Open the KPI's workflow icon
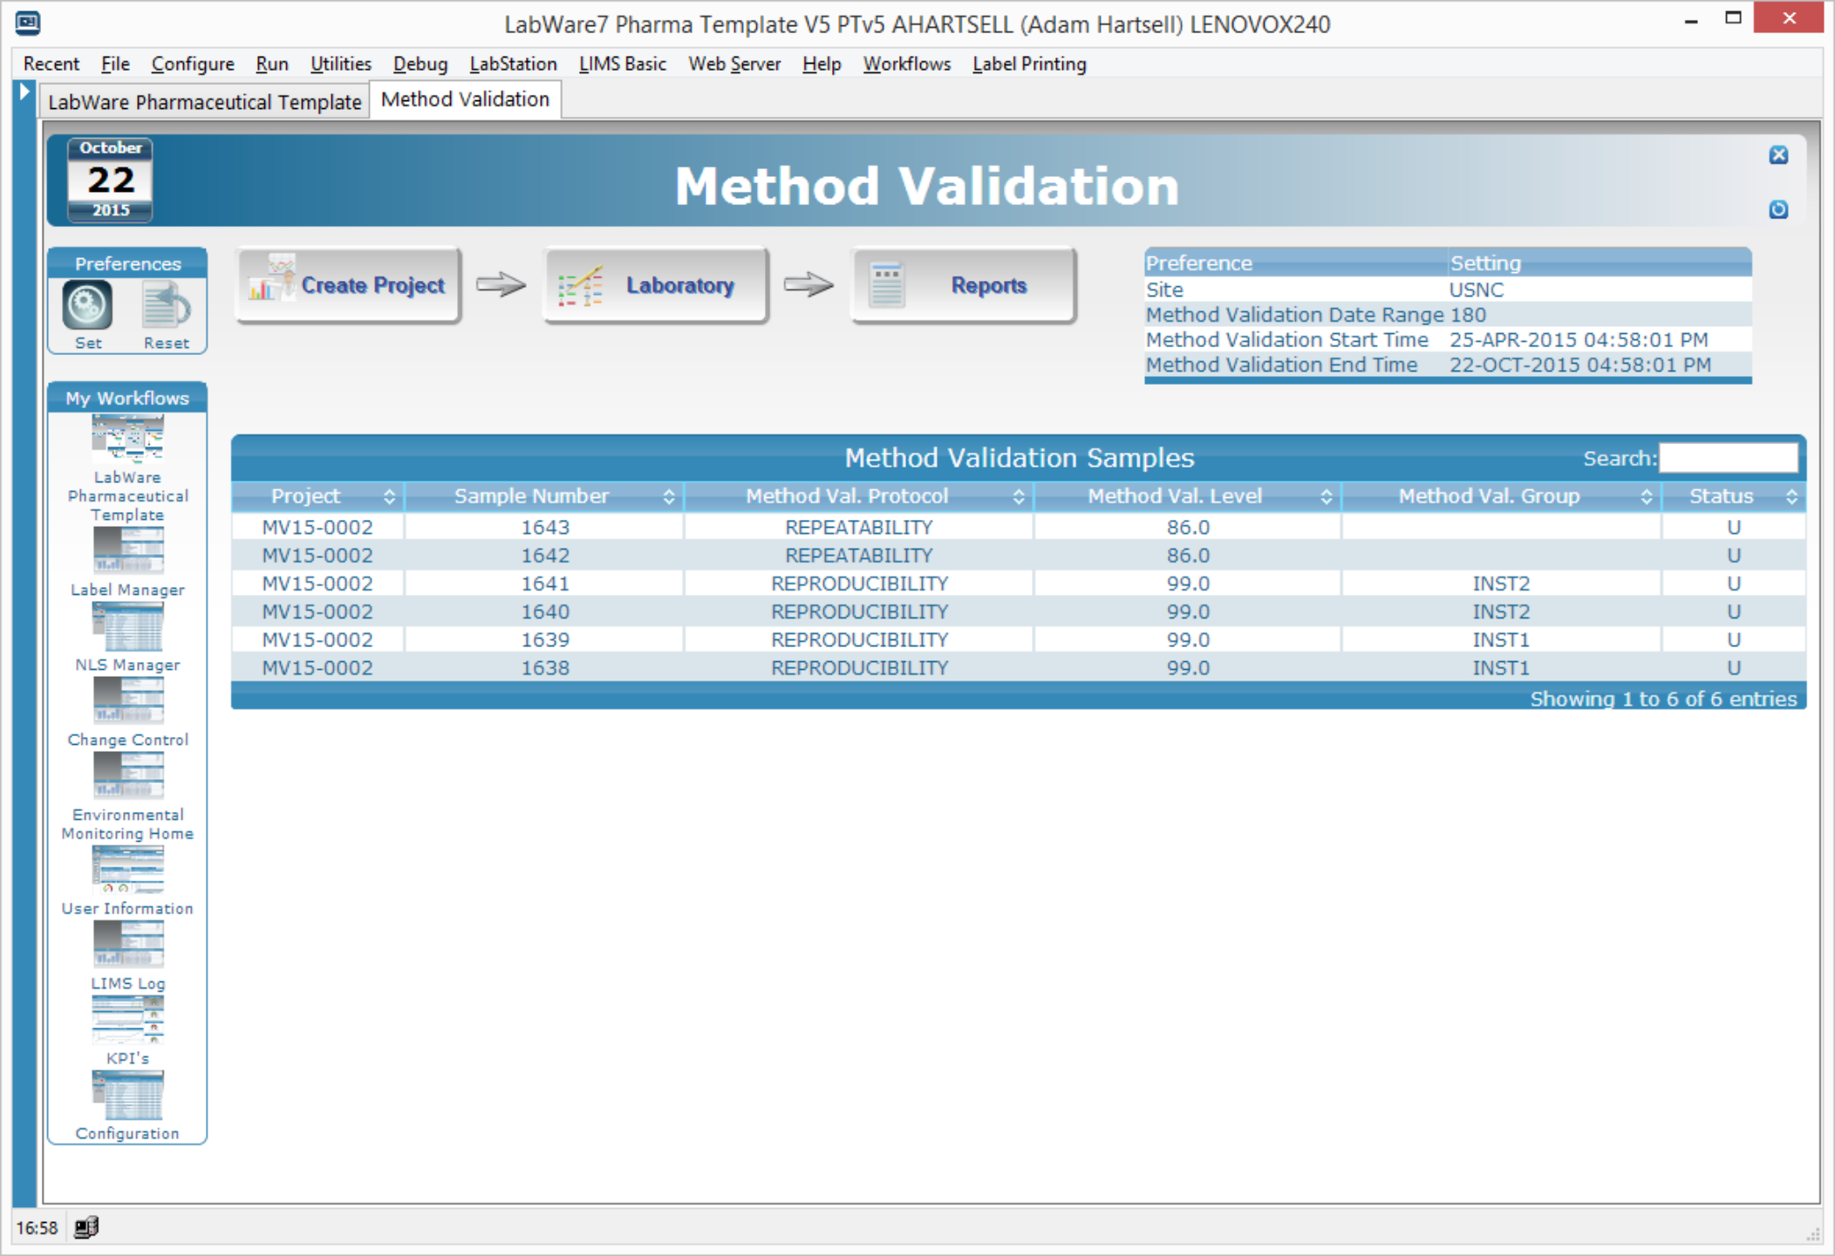Viewport: 1835px width, 1256px height. click(x=127, y=1020)
